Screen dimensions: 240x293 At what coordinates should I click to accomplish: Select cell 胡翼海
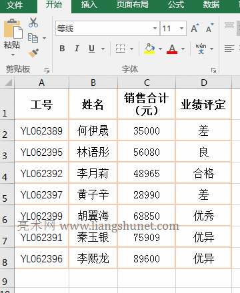(93, 216)
